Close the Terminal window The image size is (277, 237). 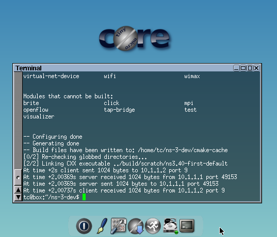pyautogui.click(x=256, y=68)
